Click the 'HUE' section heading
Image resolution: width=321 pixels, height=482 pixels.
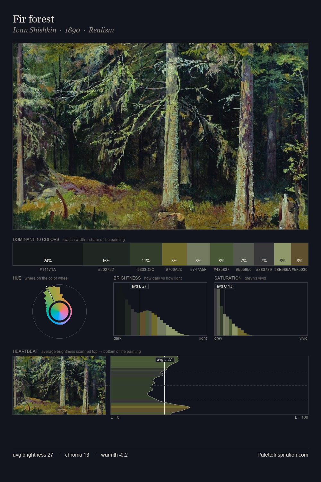tap(17, 278)
